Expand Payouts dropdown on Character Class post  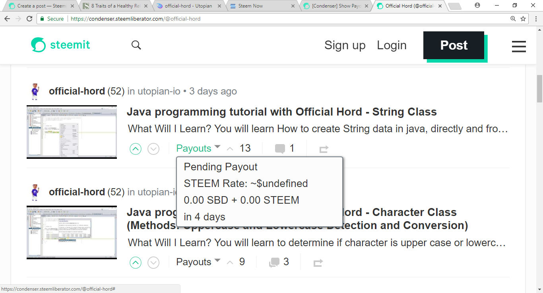coord(198,262)
